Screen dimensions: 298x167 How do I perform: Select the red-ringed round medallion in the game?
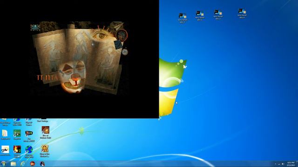click(122, 35)
